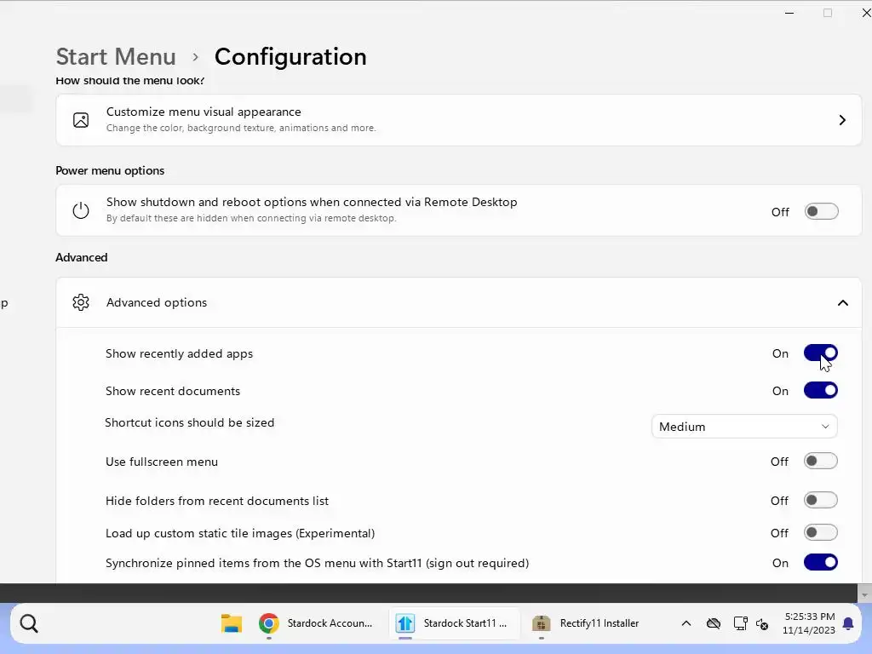Click the Advanced options gear icon
Viewport: 872px width, 654px height.
click(81, 302)
